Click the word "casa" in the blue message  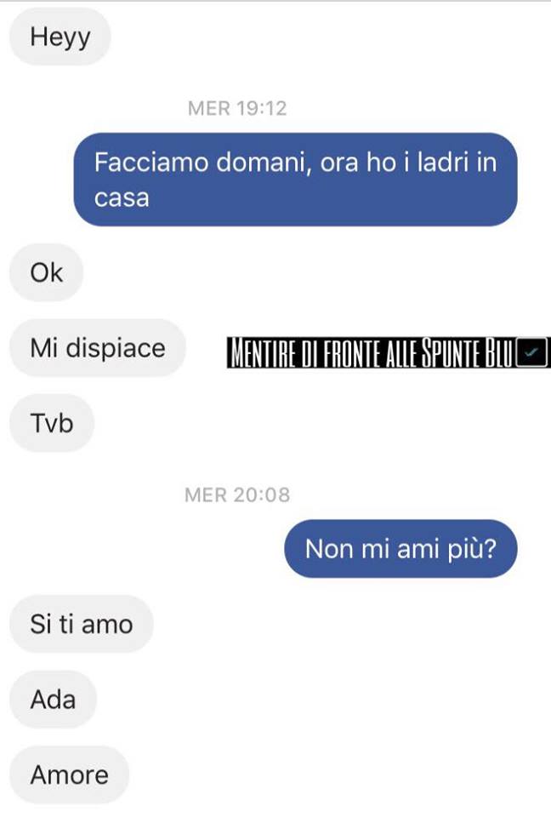click(x=122, y=198)
